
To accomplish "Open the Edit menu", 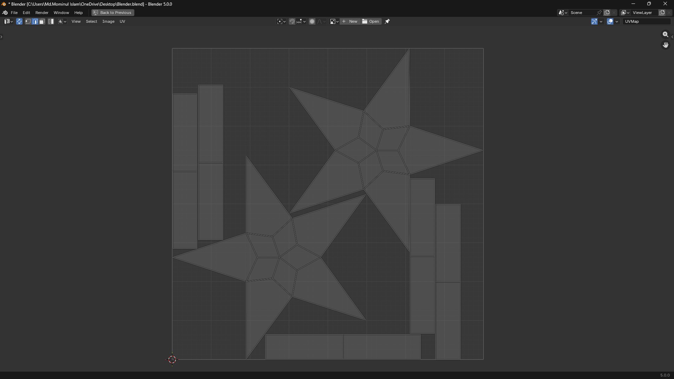I will [26, 13].
